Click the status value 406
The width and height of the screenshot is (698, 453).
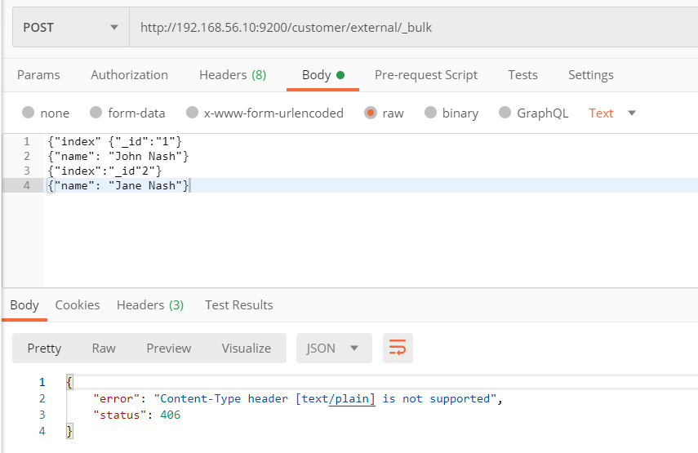pos(170,415)
